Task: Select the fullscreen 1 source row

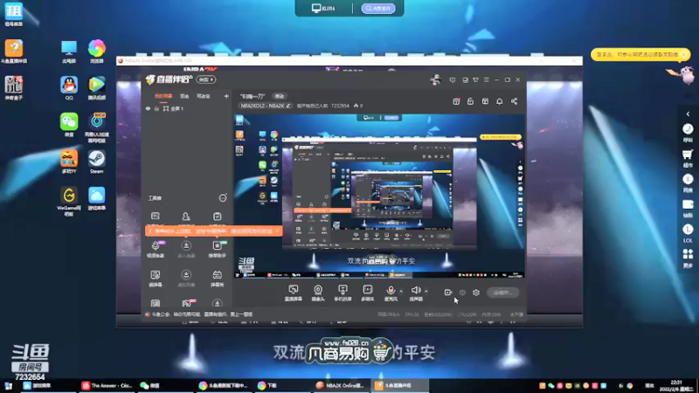Action: tap(187, 108)
